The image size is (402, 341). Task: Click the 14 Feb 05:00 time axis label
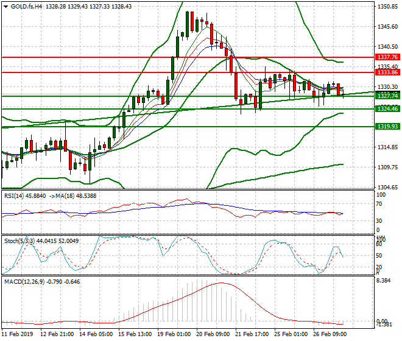[x=96, y=334]
